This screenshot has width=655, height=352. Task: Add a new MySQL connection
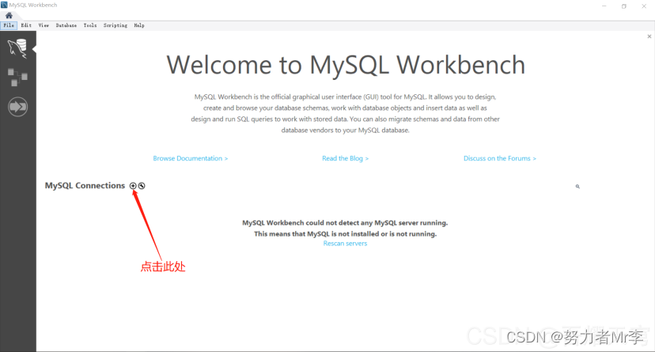133,186
